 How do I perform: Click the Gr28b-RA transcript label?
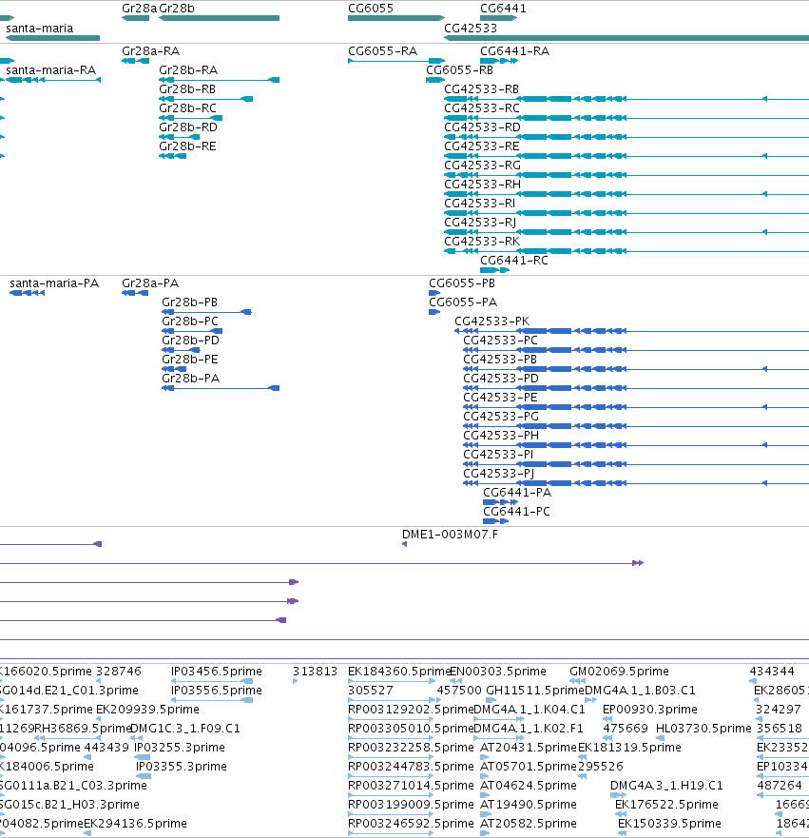tap(188, 70)
